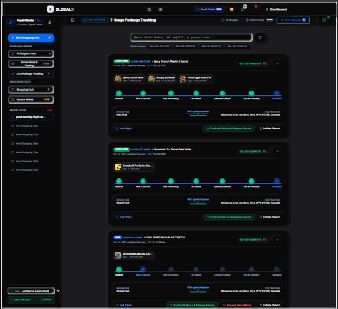Viewport: 338px width, 309px height.
Task: Confirm delivery for Spicy Crunch Meal order
Action: pos(229,128)
